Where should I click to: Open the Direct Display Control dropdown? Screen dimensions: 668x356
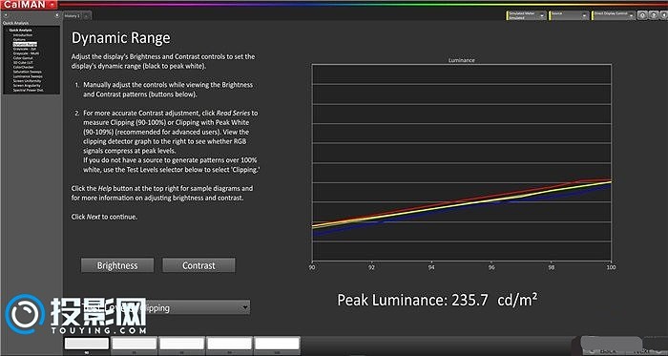[x=614, y=15]
